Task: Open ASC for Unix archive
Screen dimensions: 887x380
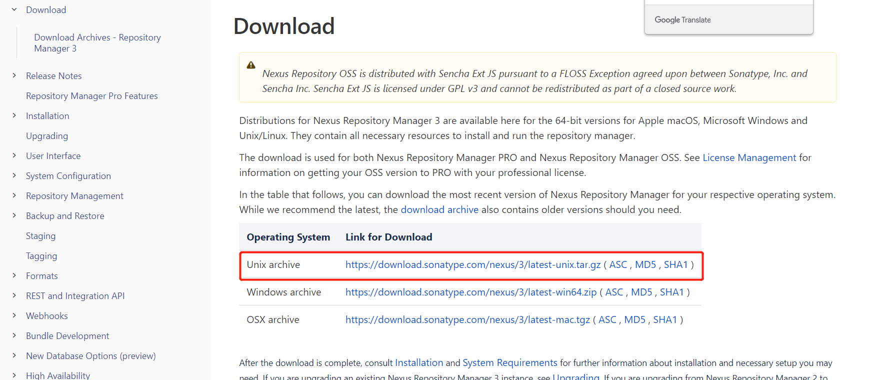Action: click(618, 264)
